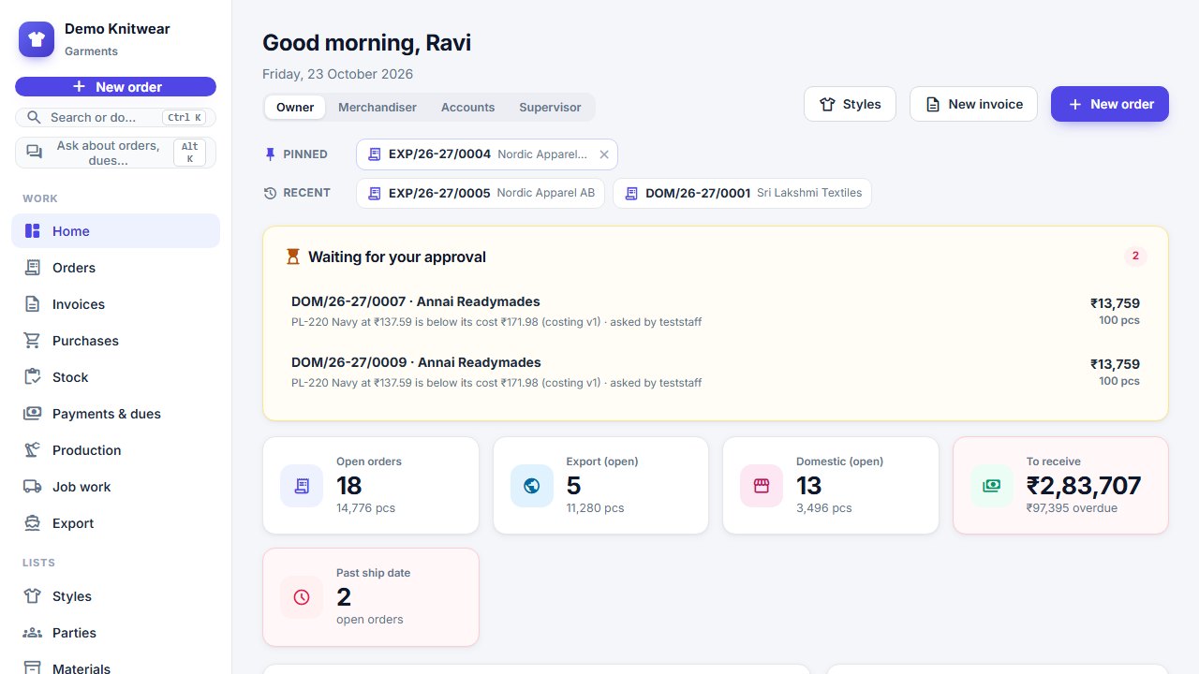This screenshot has width=1199, height=674.
Task: Click the Export (open) globe icon
Action: tap(532, 486)
